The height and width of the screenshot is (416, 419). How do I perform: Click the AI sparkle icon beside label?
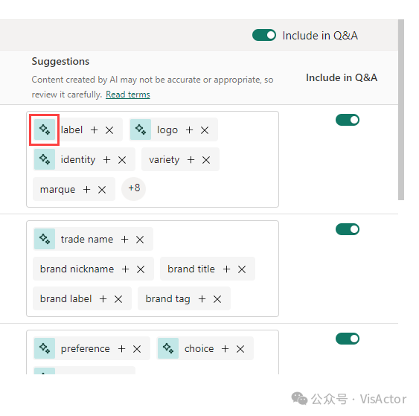point(45,129)
